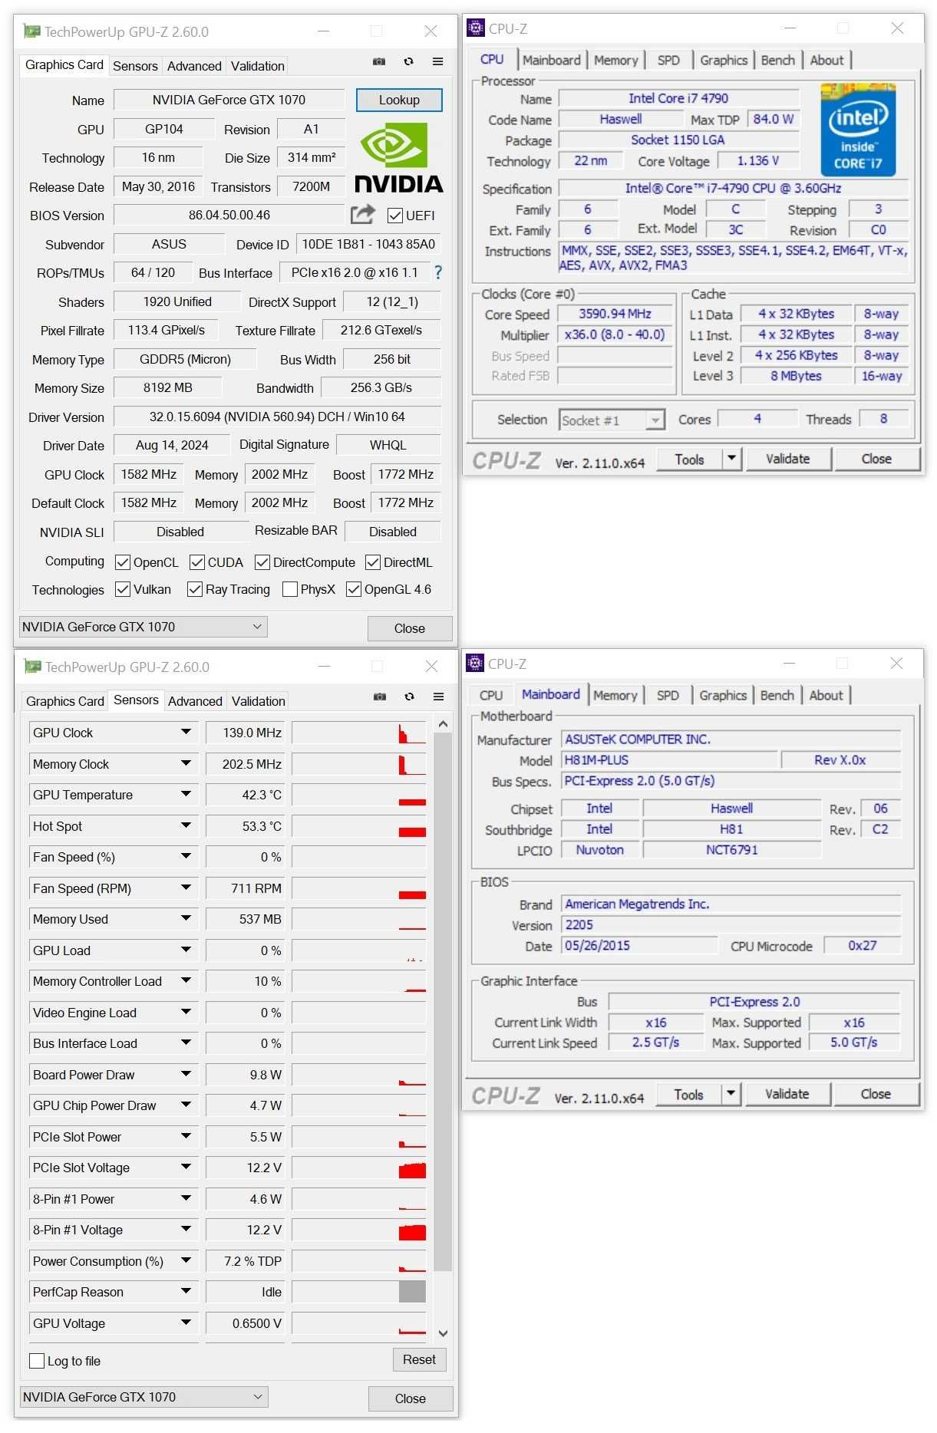This screenshot has width=937, height=1433.
Task: Toggle the DirectML checkbox
Action: tap(373, 562)
